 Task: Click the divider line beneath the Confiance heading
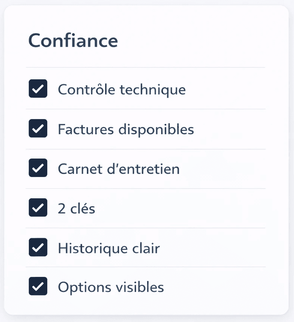[x=145, y=67]
